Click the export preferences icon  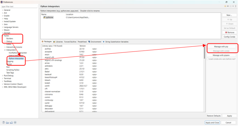point(11,123)
